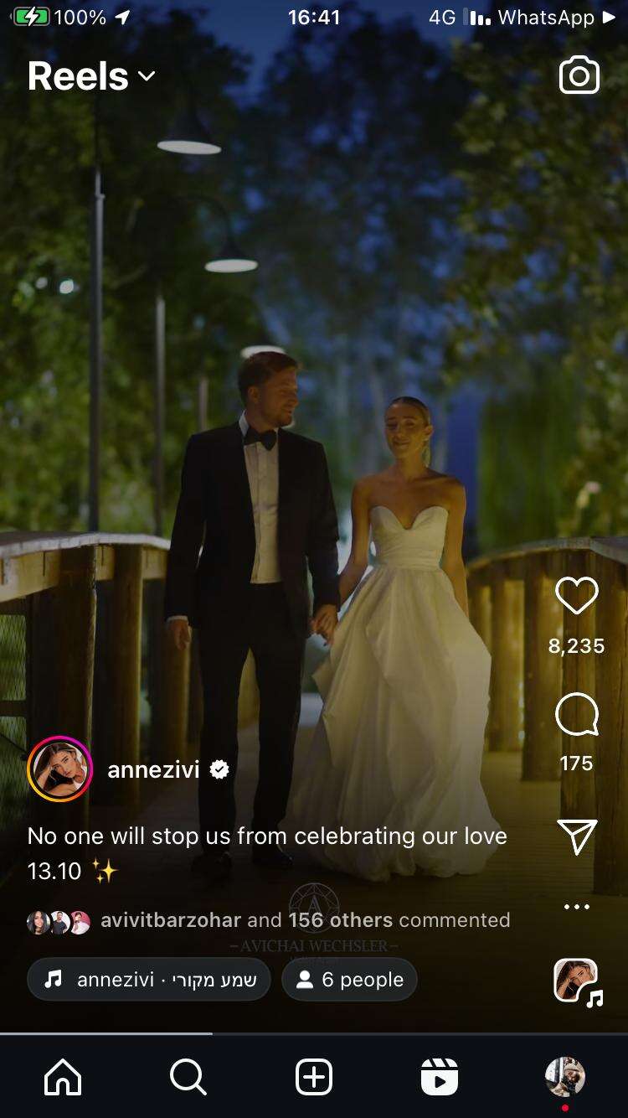Open the annezivi username link
628x1118 pixels.
153,769
